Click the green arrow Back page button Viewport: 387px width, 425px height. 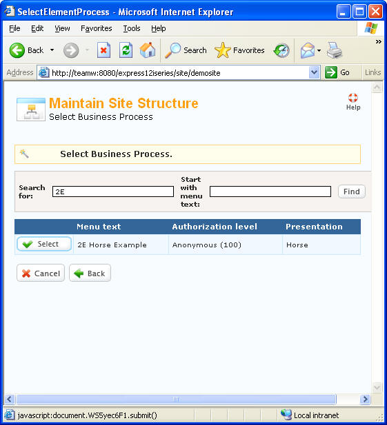[90, 273]
